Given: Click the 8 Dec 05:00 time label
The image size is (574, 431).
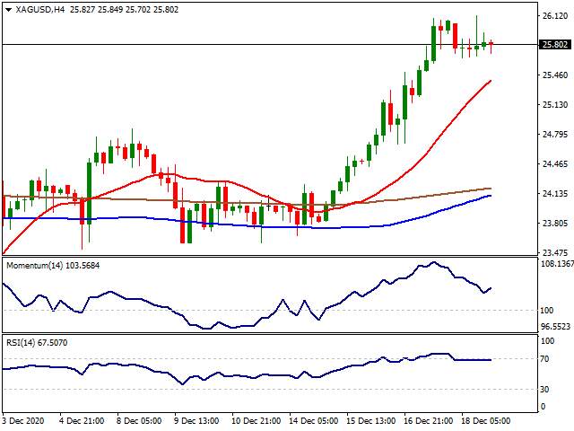Looking at the screenshot, I should click(x=139, y=421).
